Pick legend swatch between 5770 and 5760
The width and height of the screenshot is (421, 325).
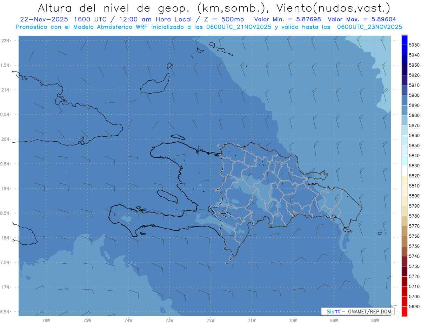(405, 231)
